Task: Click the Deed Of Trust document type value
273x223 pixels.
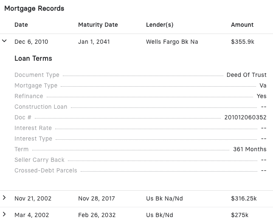Action: [x=246, y=75]
